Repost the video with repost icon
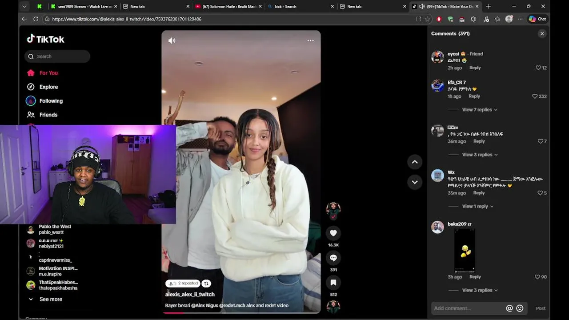The width and height of the screenshot is (569, 320). pos(206,284)
